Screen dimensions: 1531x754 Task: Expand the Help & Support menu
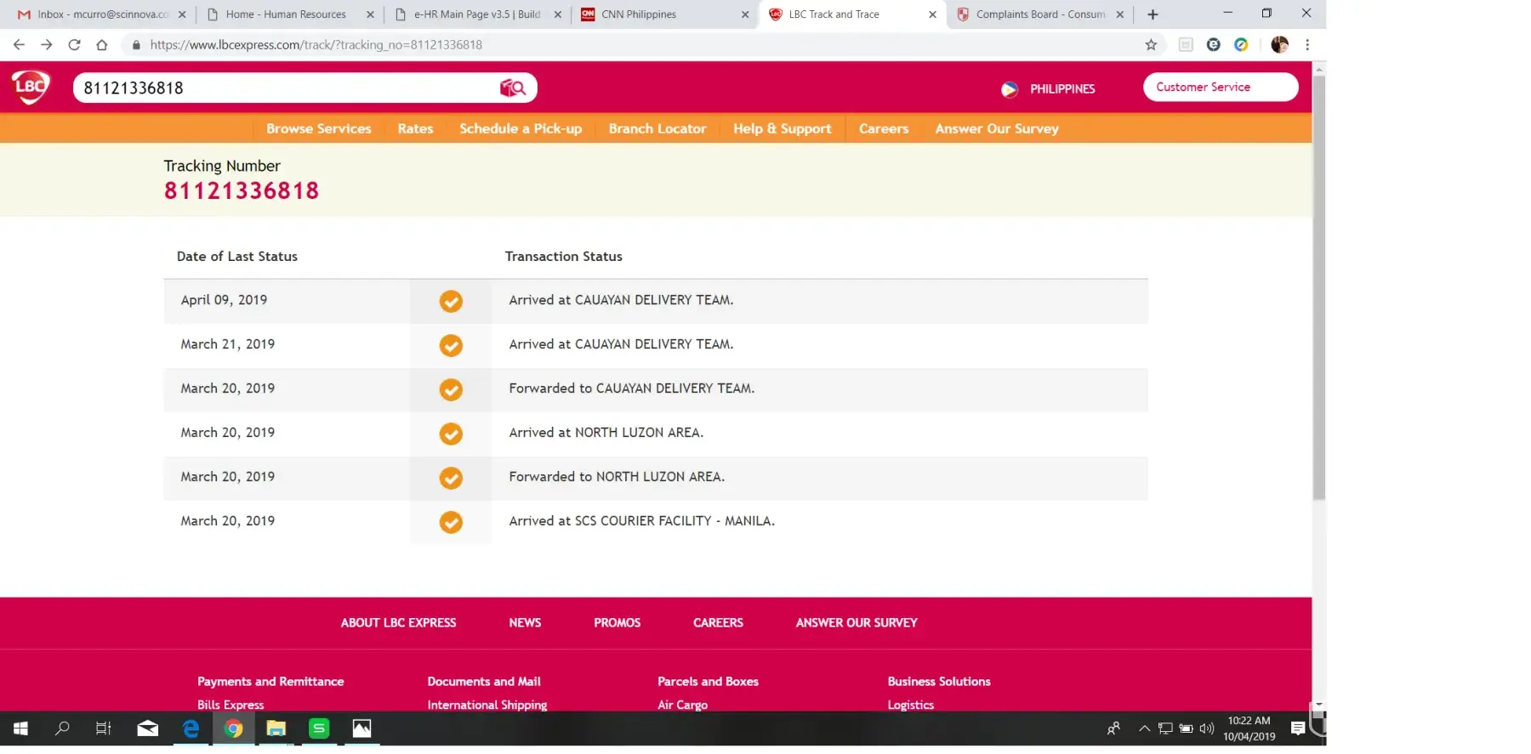[x=782, y=128]
